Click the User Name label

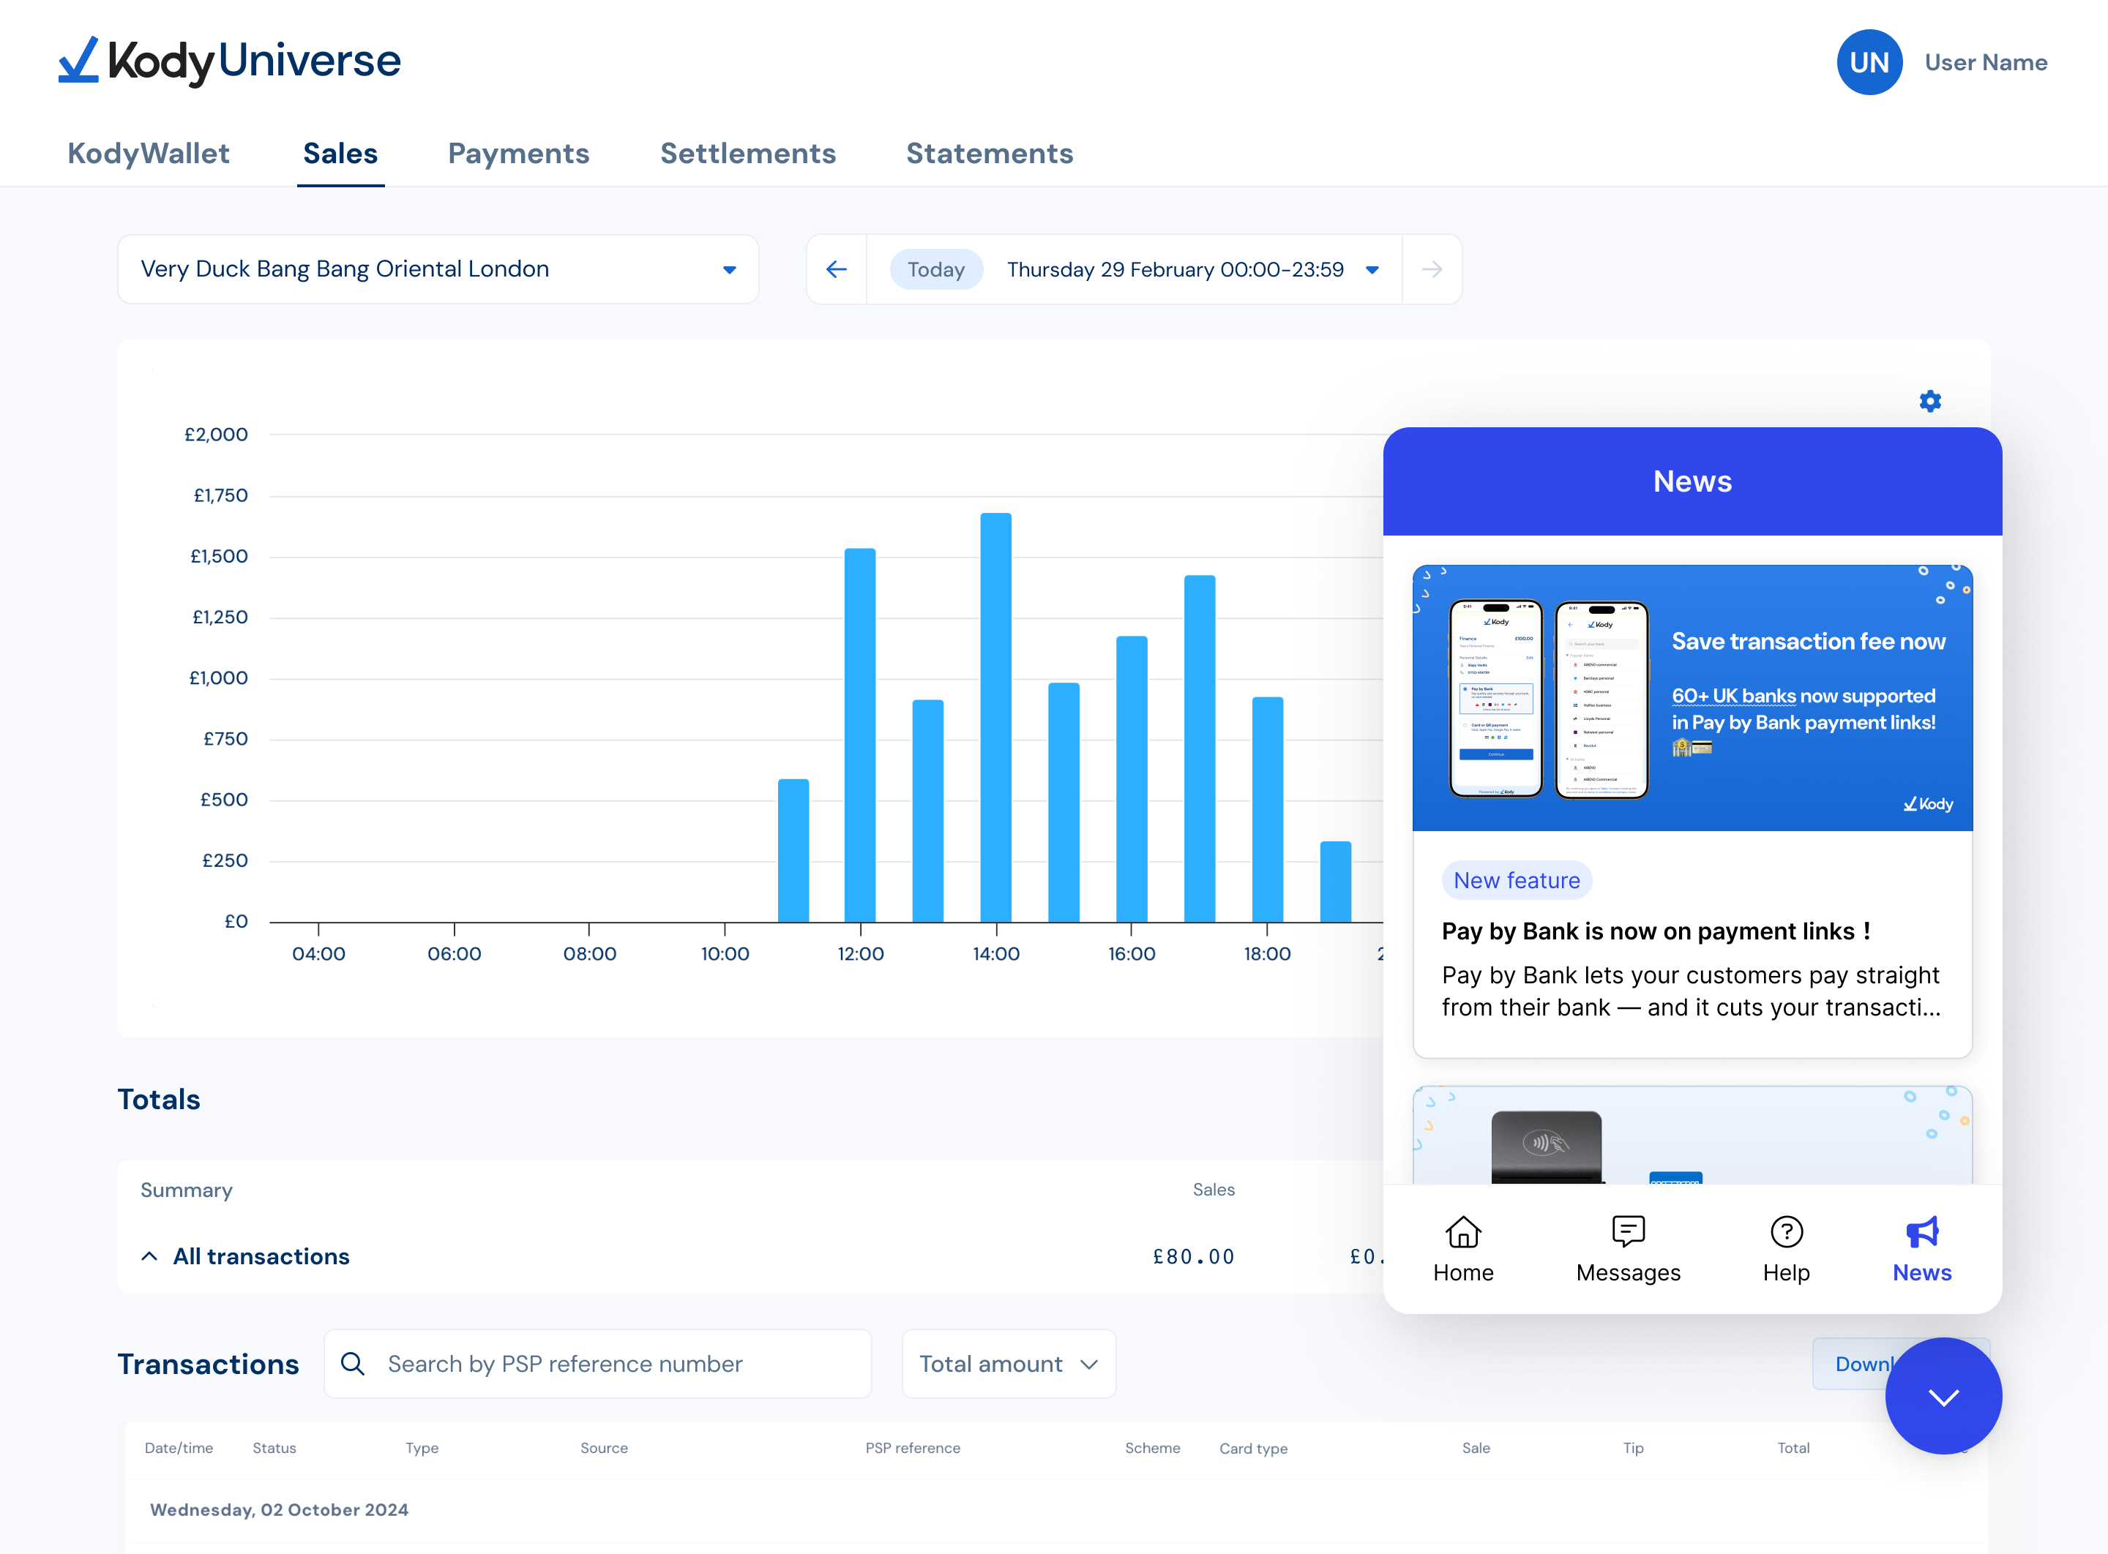[x=1986, y=62]
